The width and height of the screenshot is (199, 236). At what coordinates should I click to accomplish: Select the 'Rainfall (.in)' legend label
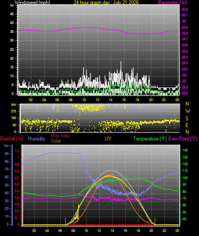(12, 139)
